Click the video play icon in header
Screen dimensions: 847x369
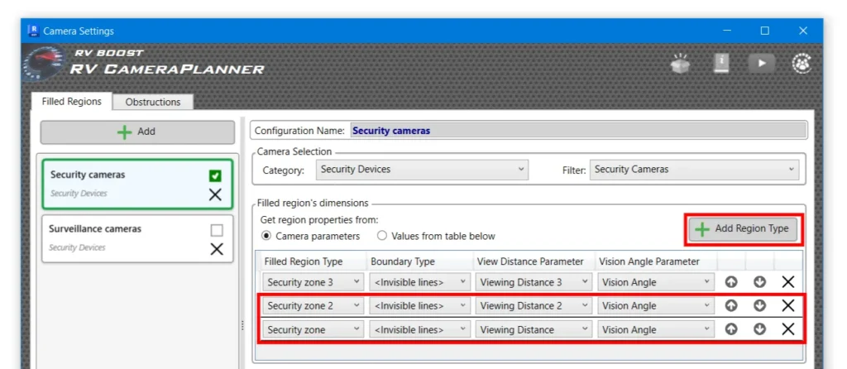coord(760,64)
